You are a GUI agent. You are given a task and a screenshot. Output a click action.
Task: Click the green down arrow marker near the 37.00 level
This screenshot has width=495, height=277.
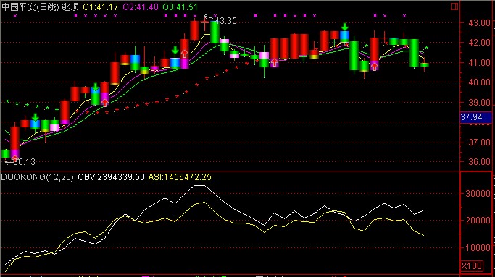35,117
